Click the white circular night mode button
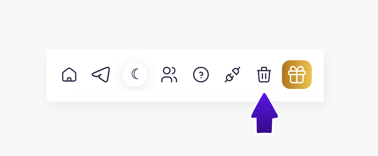The height and width of the screenshot is (156, 378). [135, 74]
